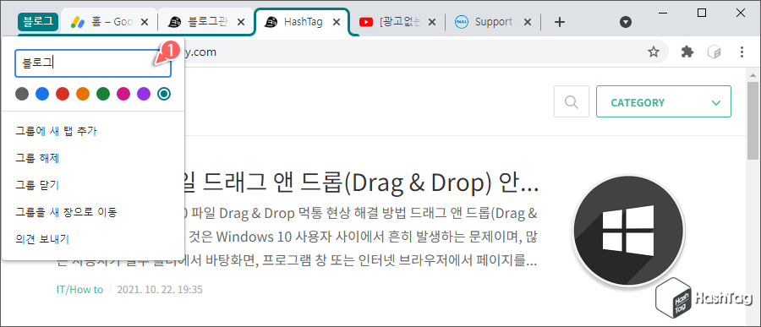This screenshot has height=327, width=761.
Task: Maximize the Chrome window
Action: click(702, 14)
